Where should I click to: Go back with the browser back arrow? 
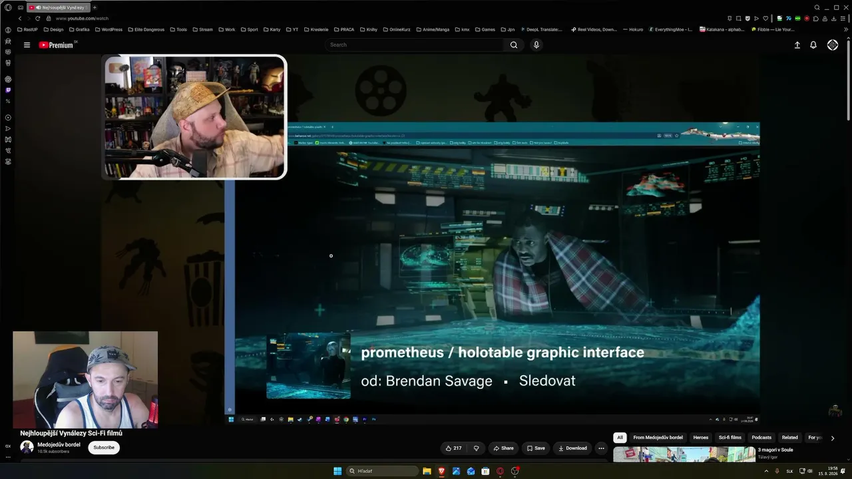[x=20, y=19]
